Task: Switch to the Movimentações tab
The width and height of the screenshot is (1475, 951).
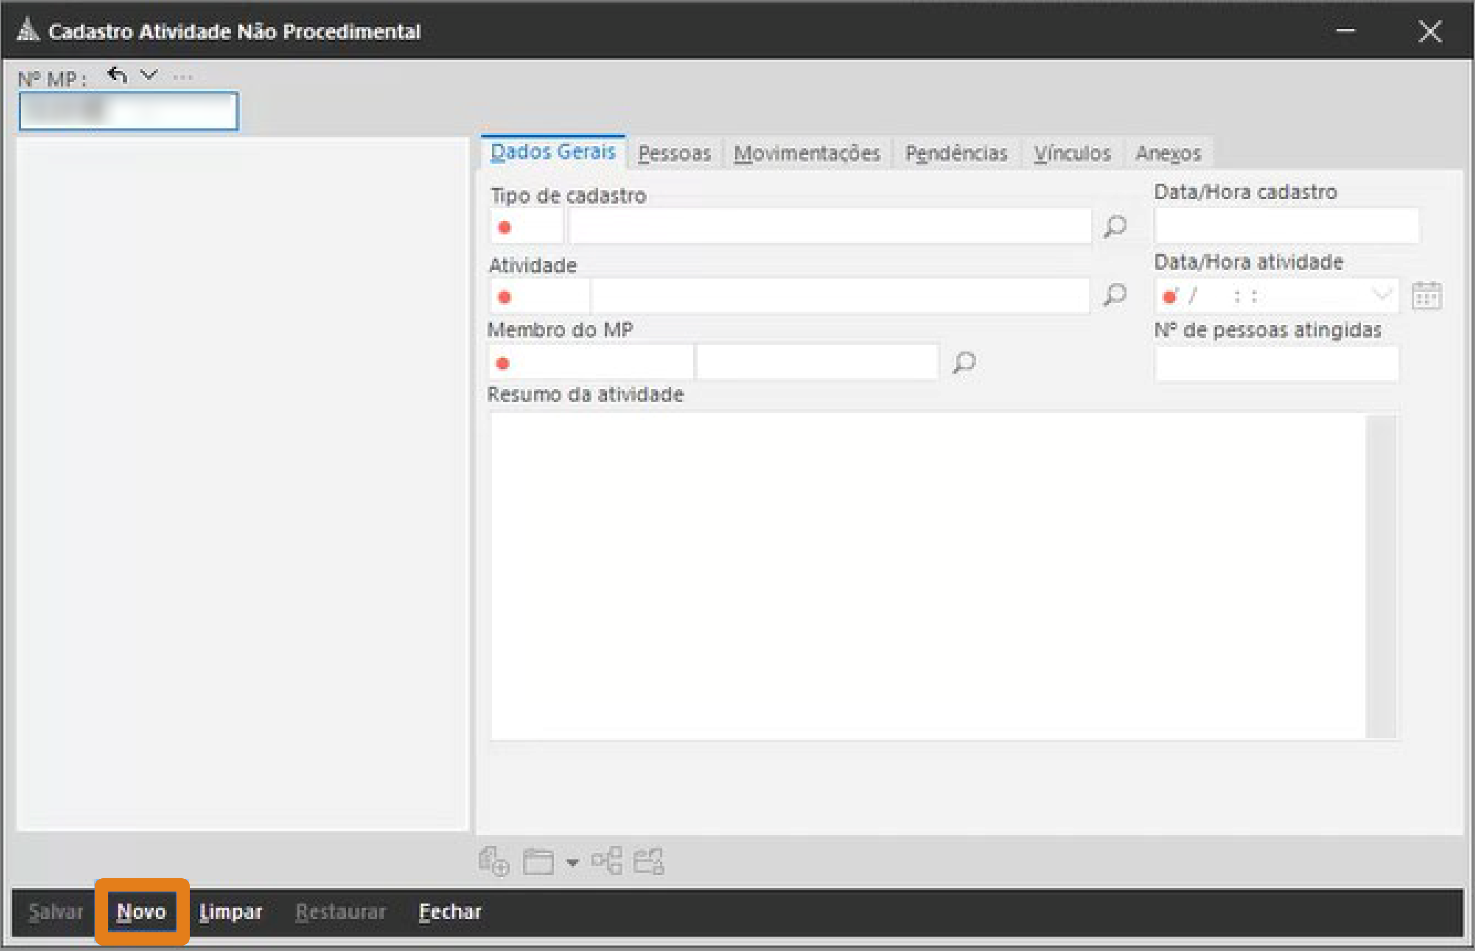Action: pos(807,152)
